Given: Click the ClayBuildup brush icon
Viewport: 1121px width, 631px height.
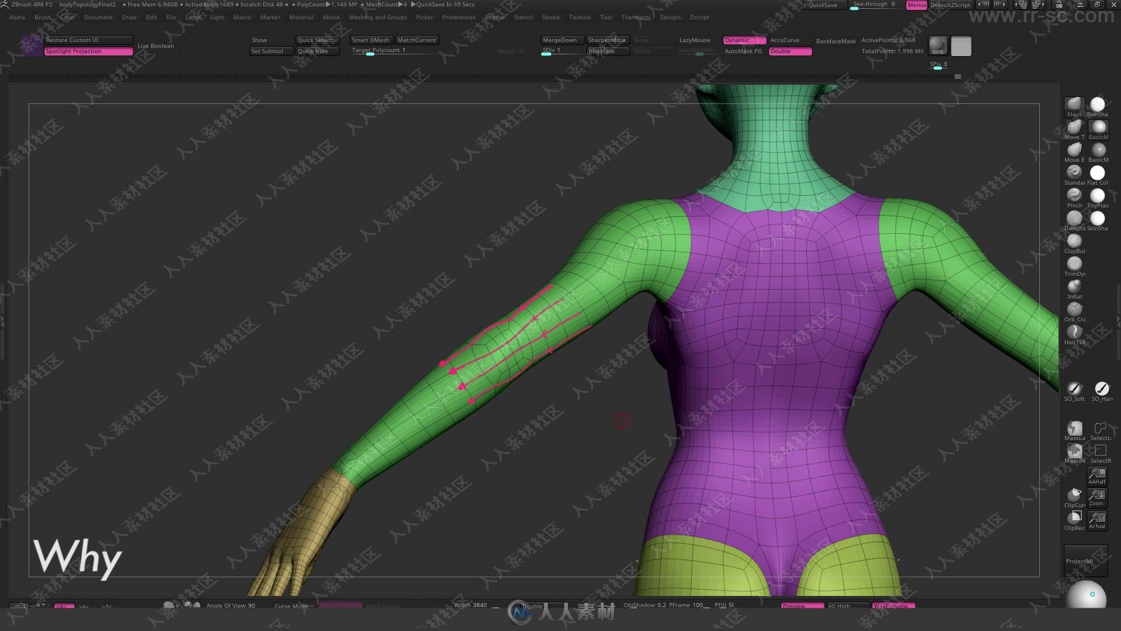Looking at the screenshot, I should (x=1073, y=240).
